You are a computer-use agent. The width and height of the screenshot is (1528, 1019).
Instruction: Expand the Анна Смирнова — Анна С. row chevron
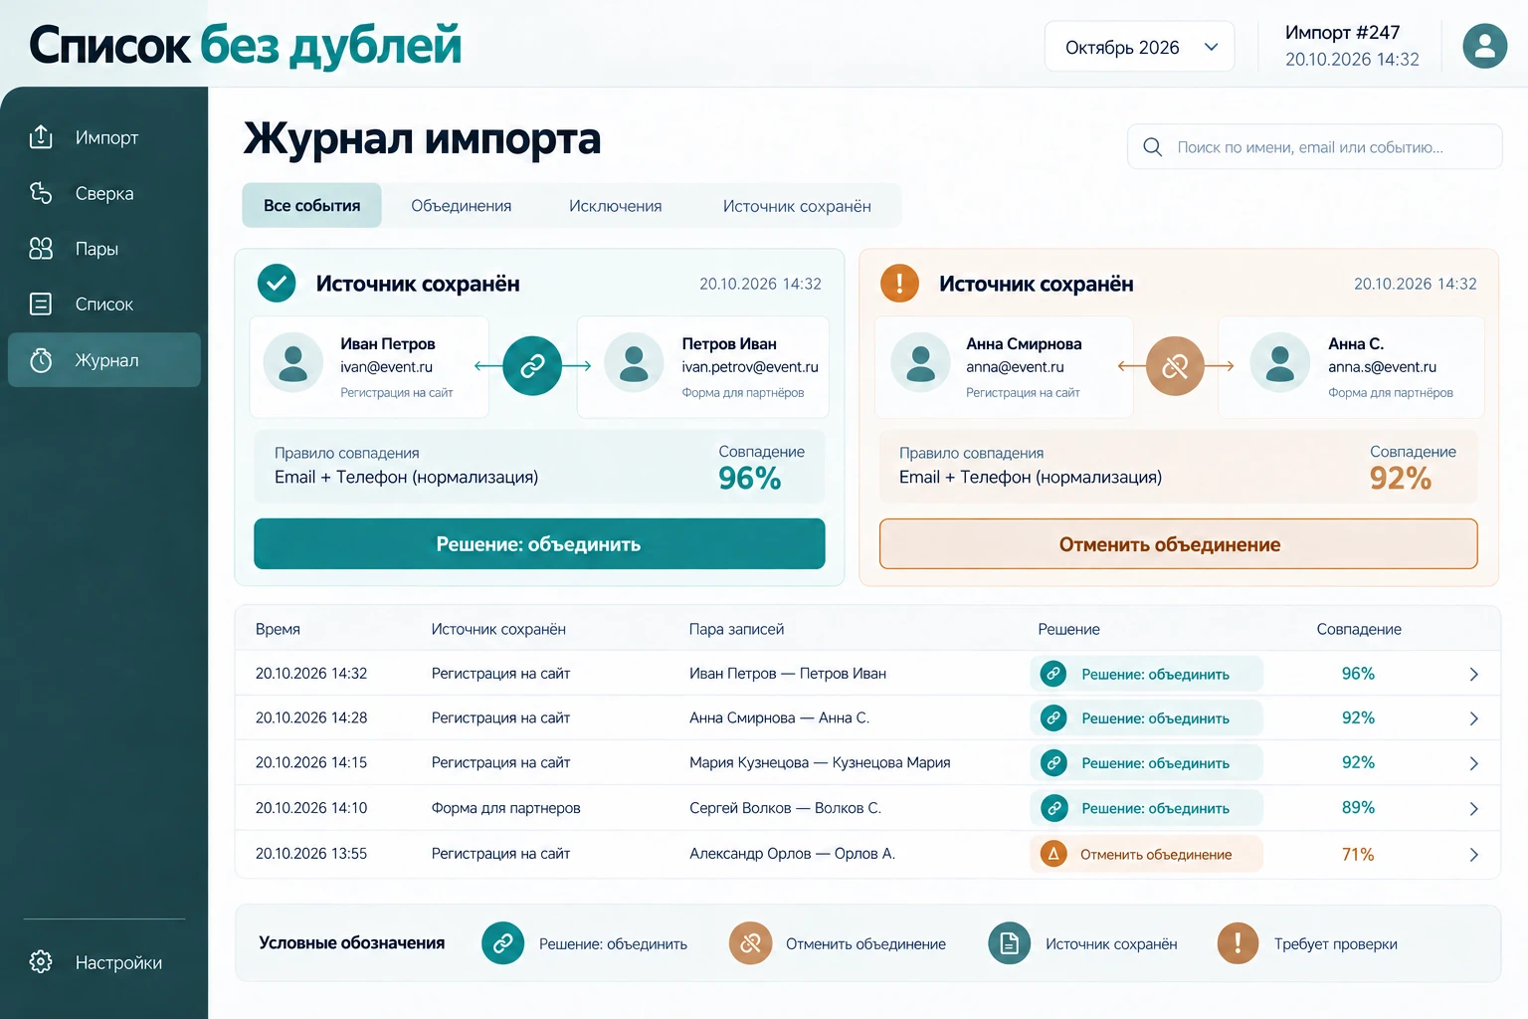click(x=1473, y=718)
